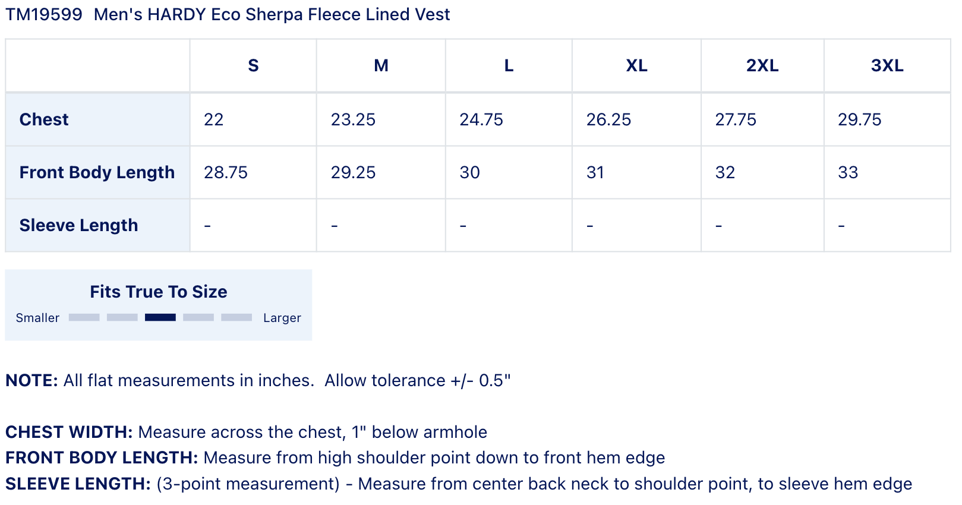Click the 2XL size column header
The width and height of the screenshot is (962, 505).
pos(762,65)
